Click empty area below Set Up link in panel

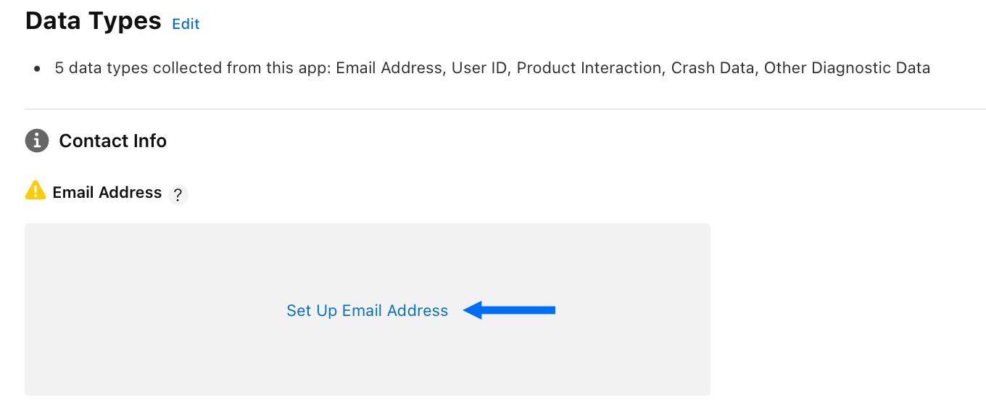(368, 359)
